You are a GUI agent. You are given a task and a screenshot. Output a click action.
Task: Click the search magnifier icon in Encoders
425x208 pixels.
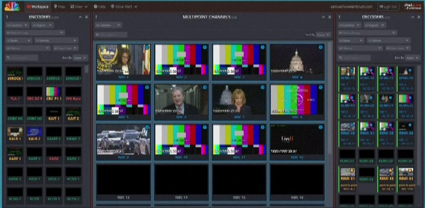[8, 58]
